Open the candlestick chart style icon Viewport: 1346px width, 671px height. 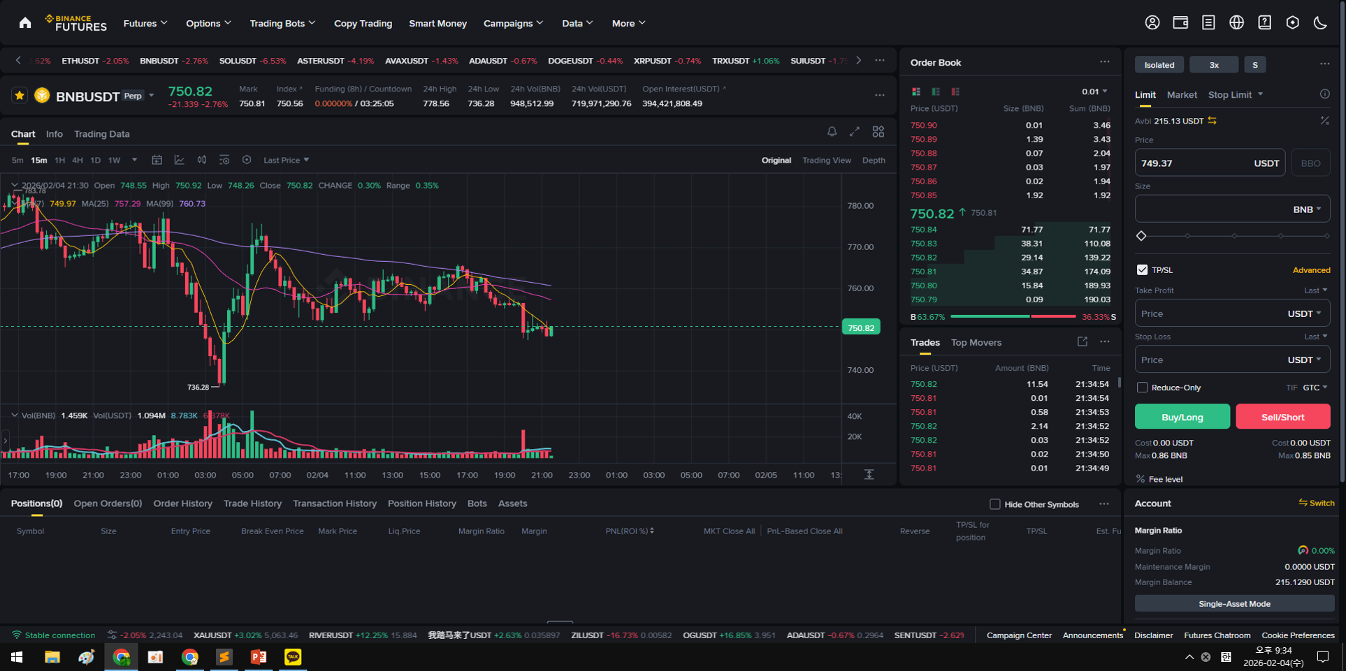(202, 160)
